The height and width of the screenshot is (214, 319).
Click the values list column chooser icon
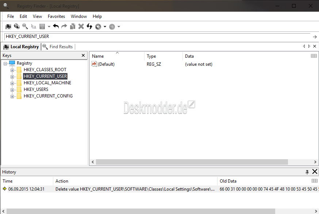pos(314,56)
